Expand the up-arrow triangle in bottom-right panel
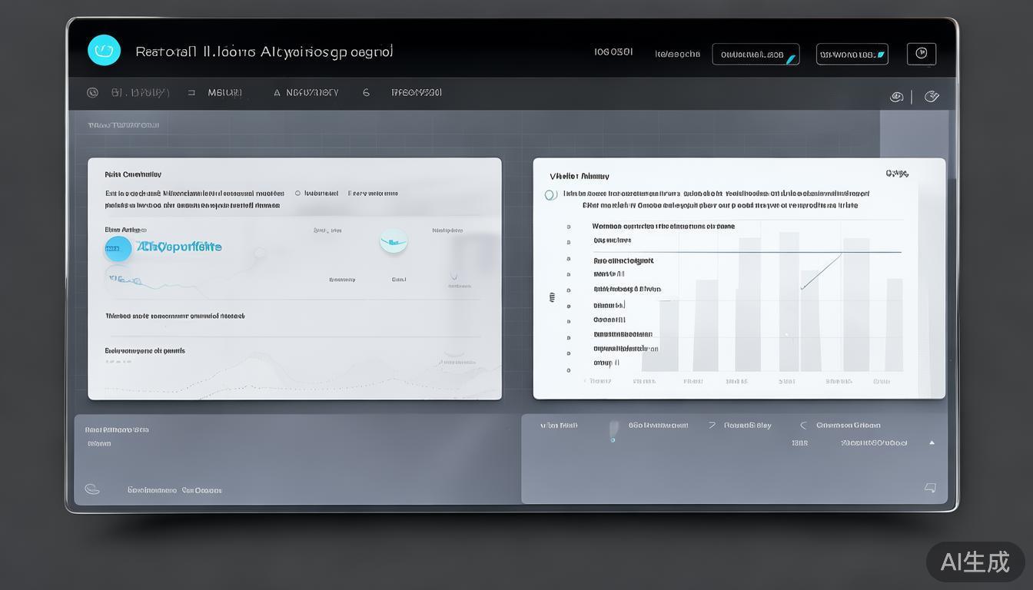This screenshot has width=1033, height=590. pos(932,442)
